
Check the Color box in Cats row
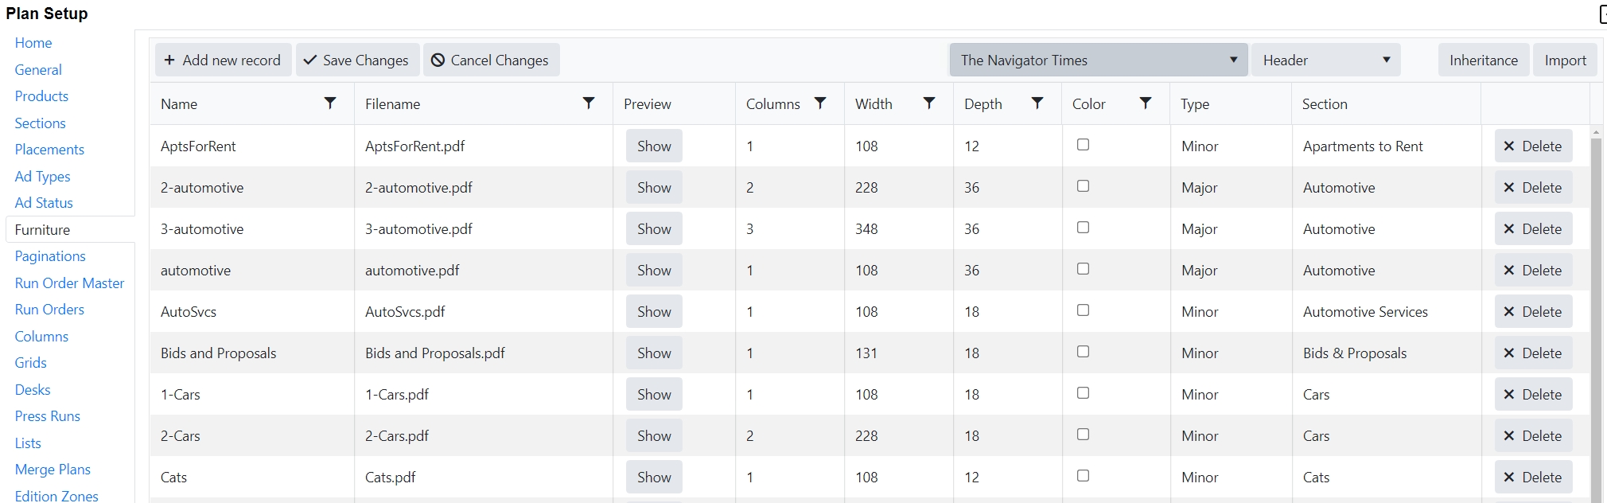click(1083, 476)
